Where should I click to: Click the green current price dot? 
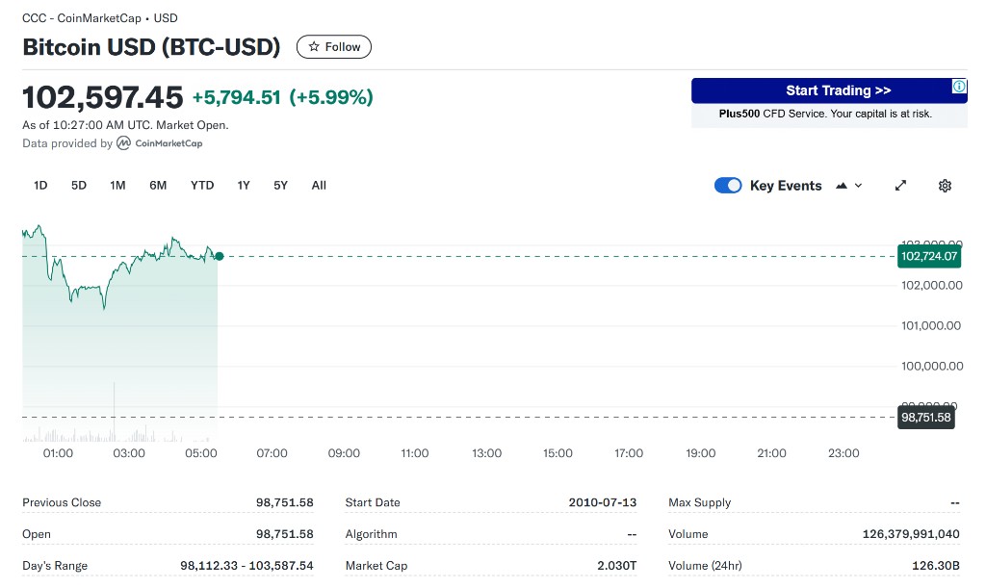(220, 256)
